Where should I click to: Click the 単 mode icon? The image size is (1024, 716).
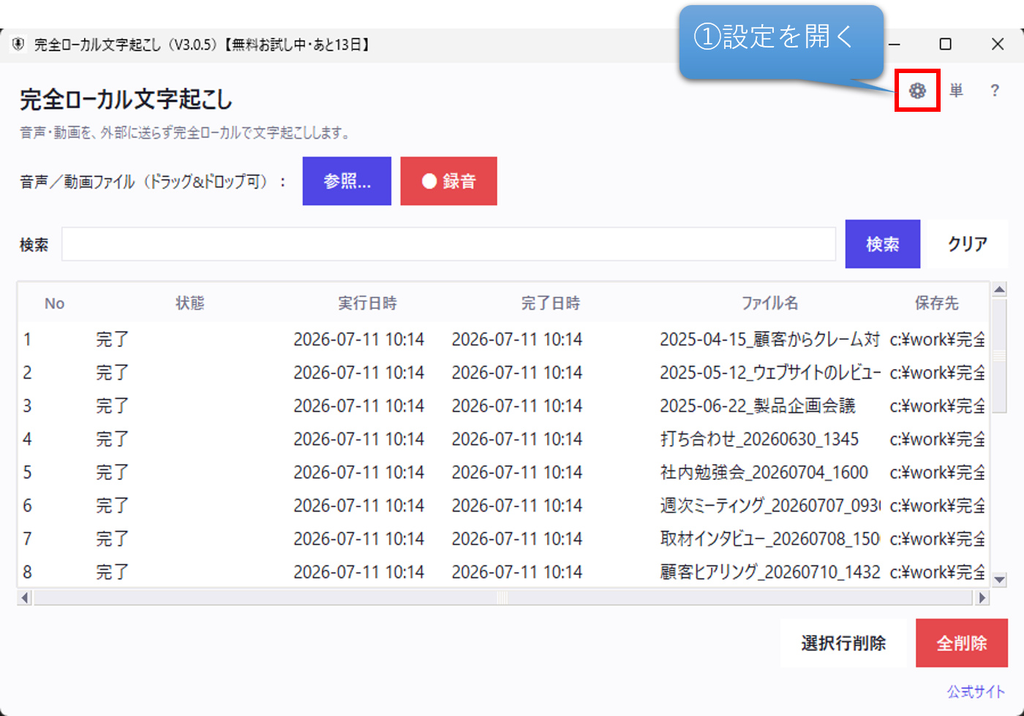tap(956, 91)
